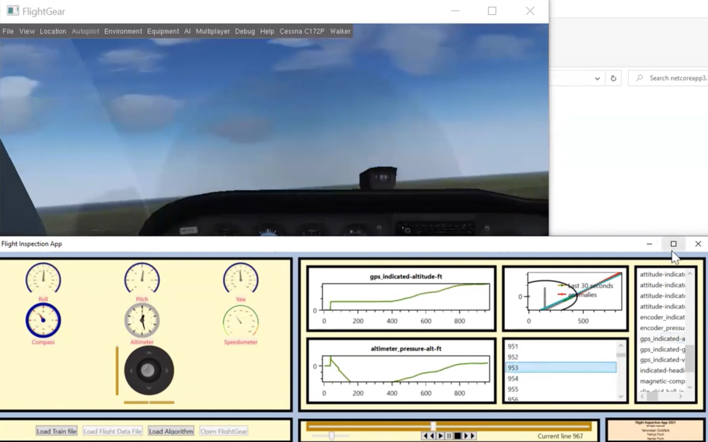Select anomaly line 955 in the list
The image size is (708, 442).
[561, 389]
